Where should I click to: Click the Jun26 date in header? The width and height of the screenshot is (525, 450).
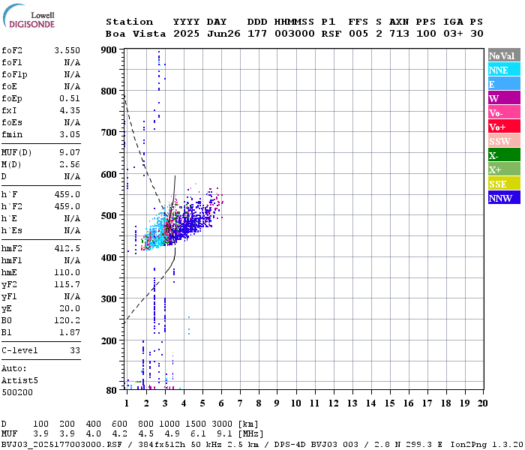pos(223,34)
